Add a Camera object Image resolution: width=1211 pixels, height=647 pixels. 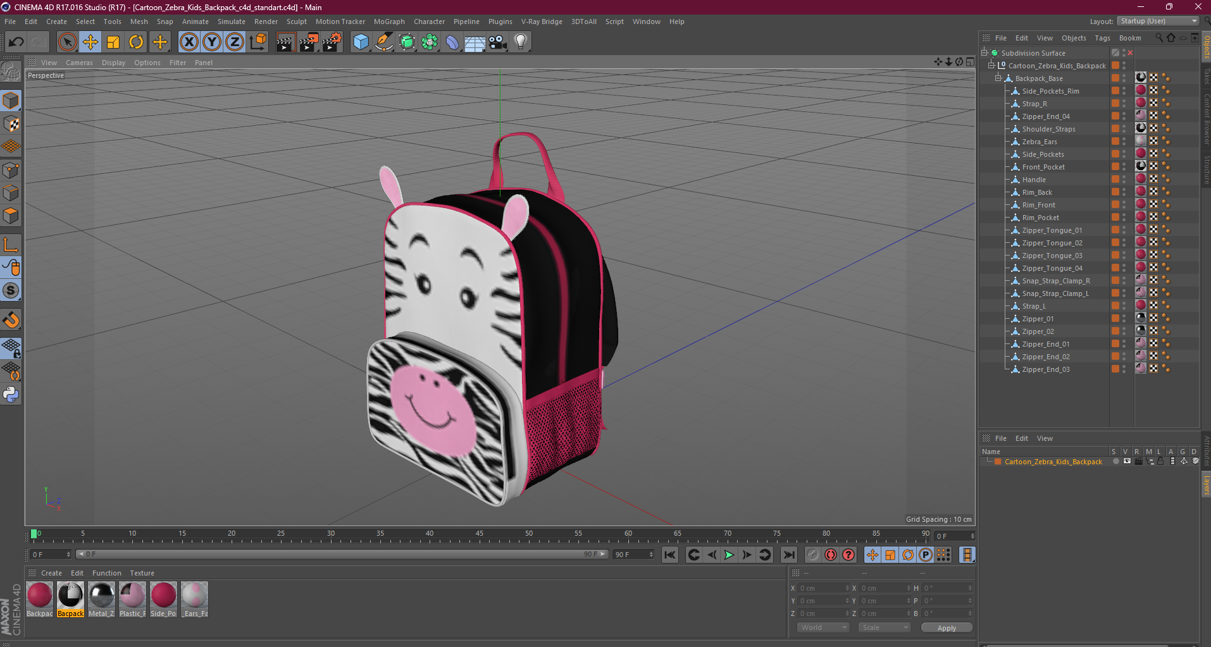[498, 42]
